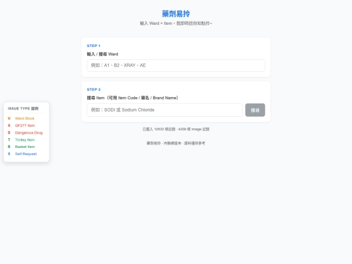Viewport: 352px width, 264px height.
Task: Click the footer 內聯網版本 disclaimer text
Action: pyautogui.click(x=176, y=143)
